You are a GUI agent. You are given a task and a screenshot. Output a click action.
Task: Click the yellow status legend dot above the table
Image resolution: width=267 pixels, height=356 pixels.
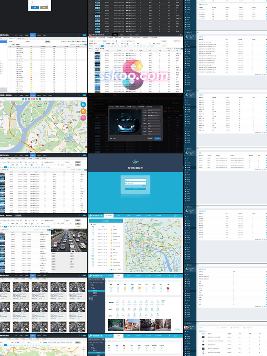point(67,42)
